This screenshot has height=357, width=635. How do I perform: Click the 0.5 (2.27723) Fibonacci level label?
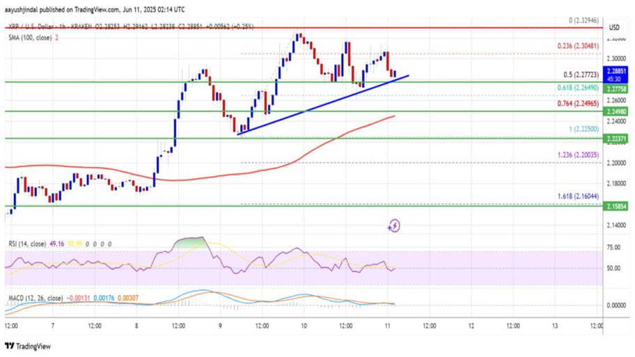pos(580,74)
